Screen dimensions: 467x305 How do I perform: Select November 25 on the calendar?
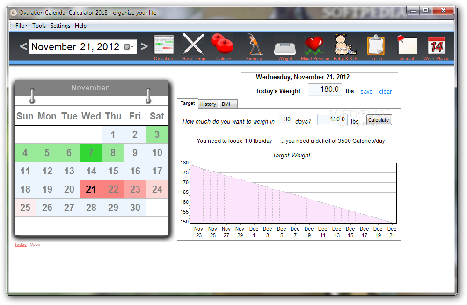(x=25, y=208)
